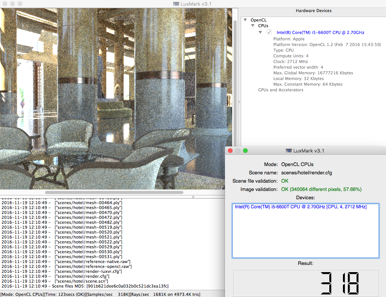386x297 pixels.
Task: Click the render view horizontal scrollbar
Action: tap(113, 192)
